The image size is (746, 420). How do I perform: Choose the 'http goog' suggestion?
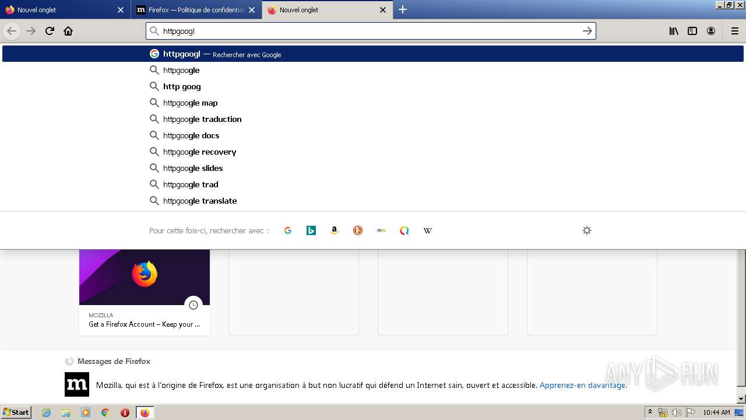(373, 86)
